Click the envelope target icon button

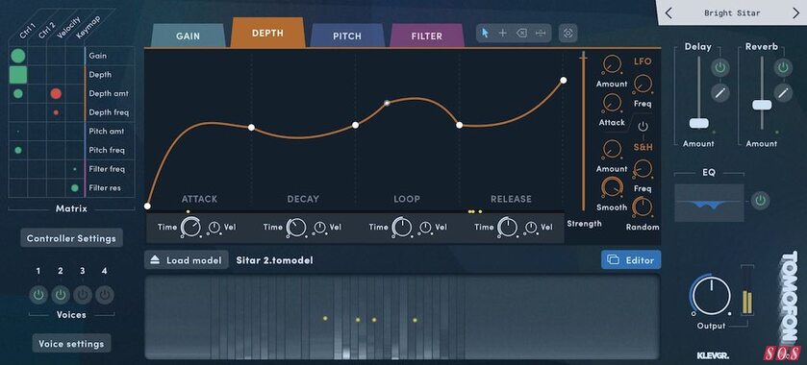pos(568,33)
